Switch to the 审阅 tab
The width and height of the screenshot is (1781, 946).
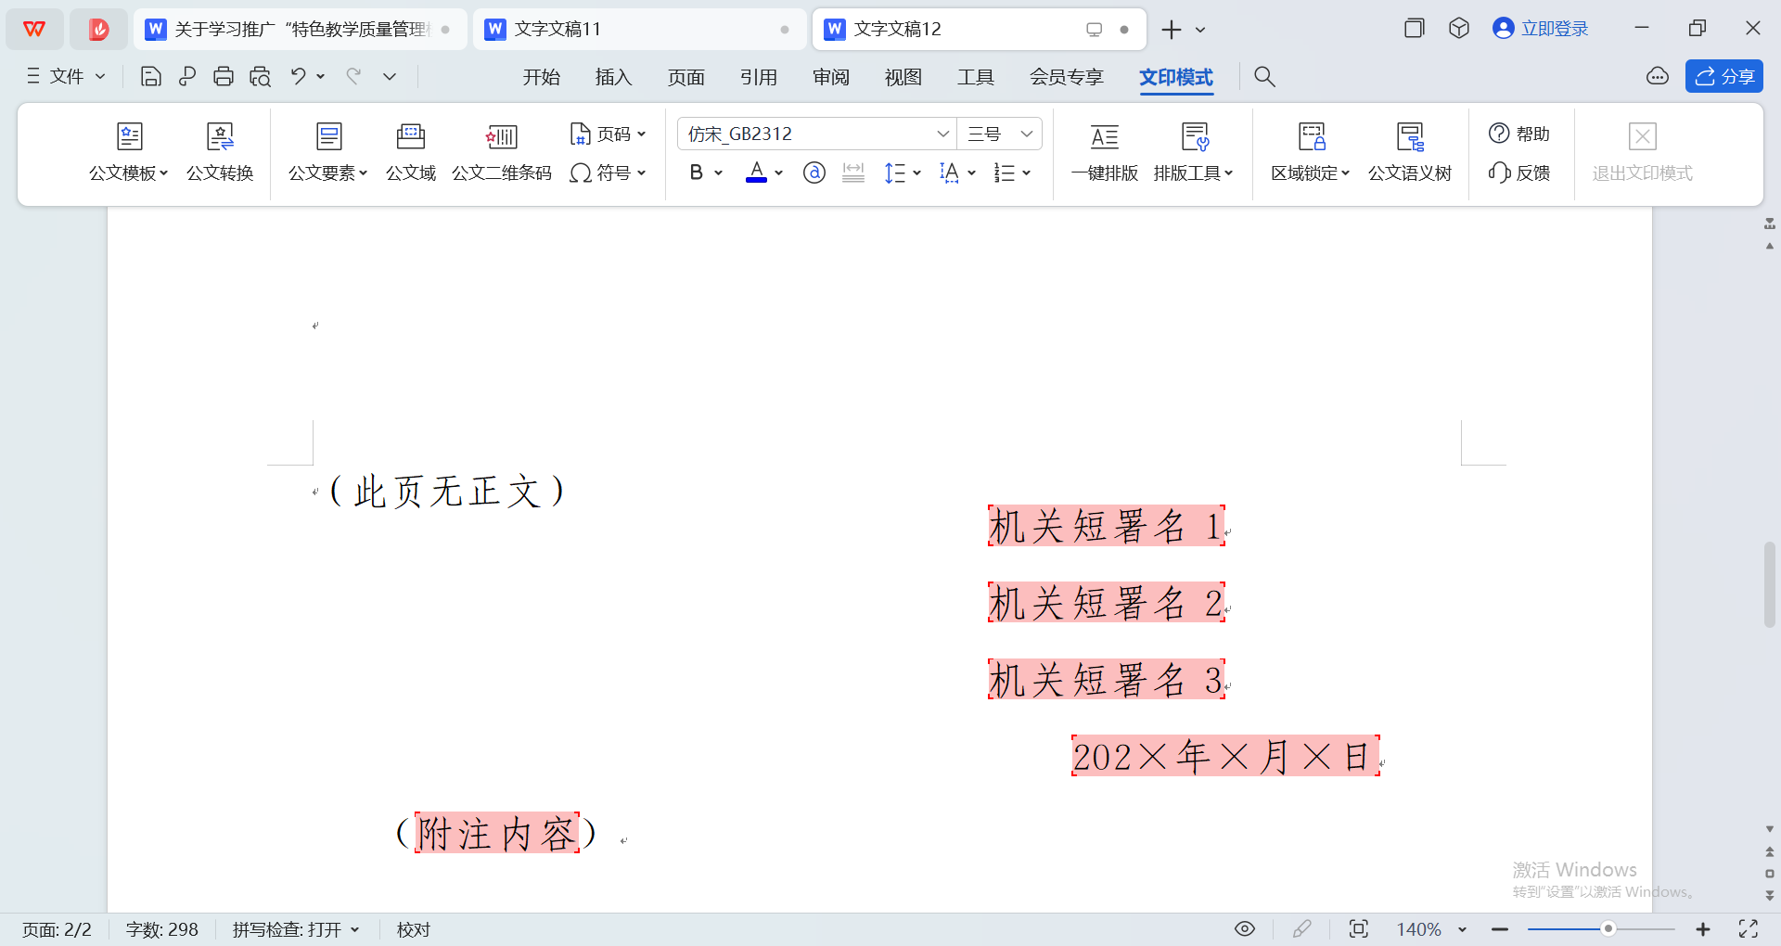(831, 77)
